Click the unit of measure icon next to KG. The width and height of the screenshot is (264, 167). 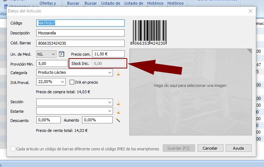pyautogui.click(x=61, y=54)
